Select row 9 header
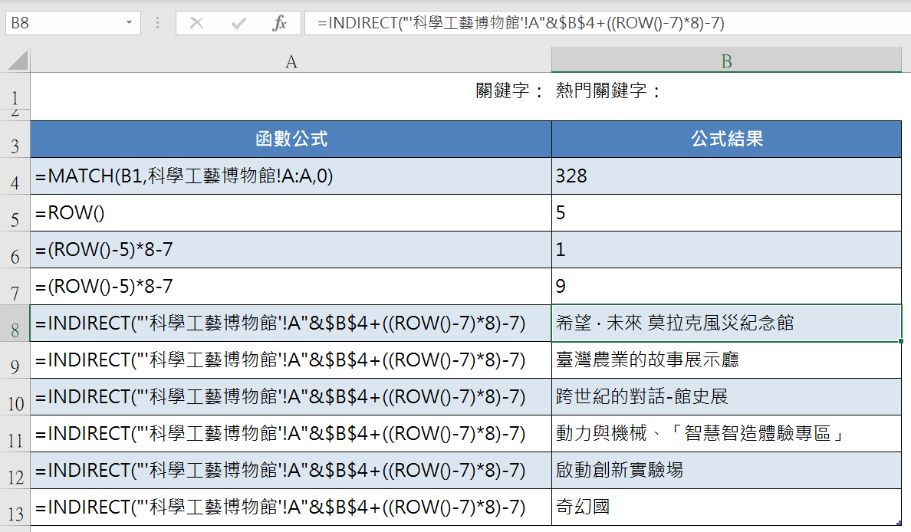 pyautogui.click(x=15, y=360)
